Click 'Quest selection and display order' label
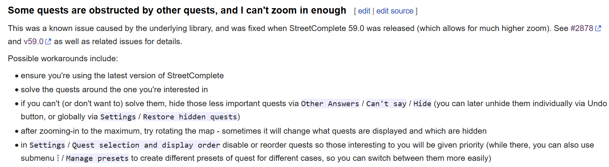Image resolution: width=609 pixels, height=167 pixels. (x=146, y=145)
